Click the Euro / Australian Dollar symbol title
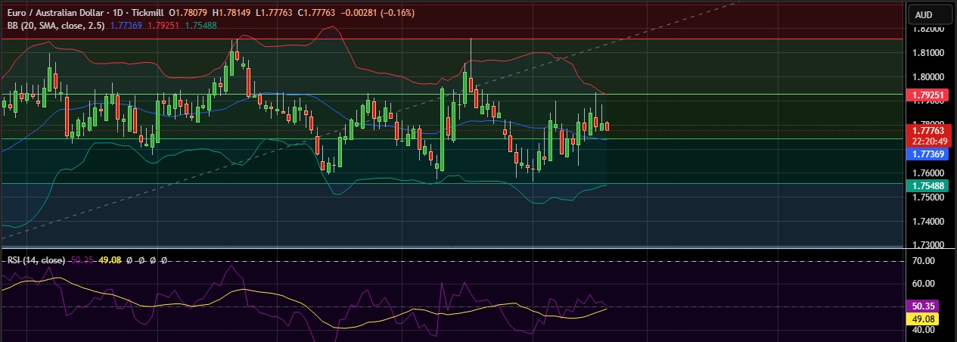 [54, 13]
